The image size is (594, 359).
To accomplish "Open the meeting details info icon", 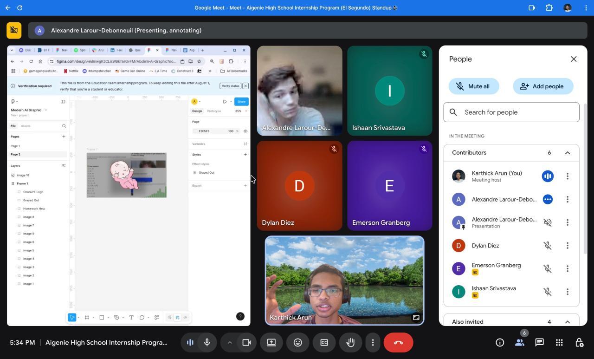I will pos(500,343).
